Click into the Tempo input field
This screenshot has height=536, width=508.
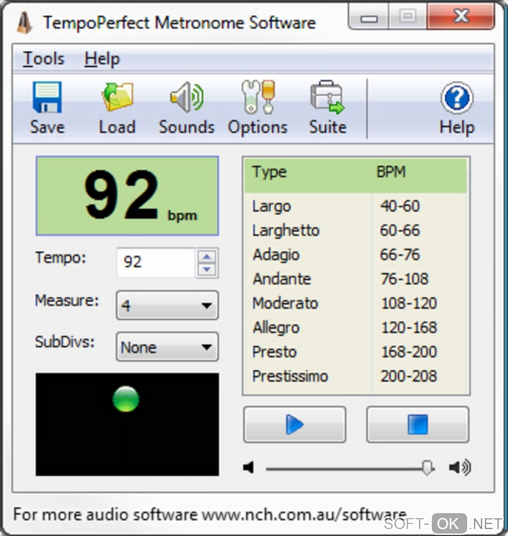click(x=156, y=263)
